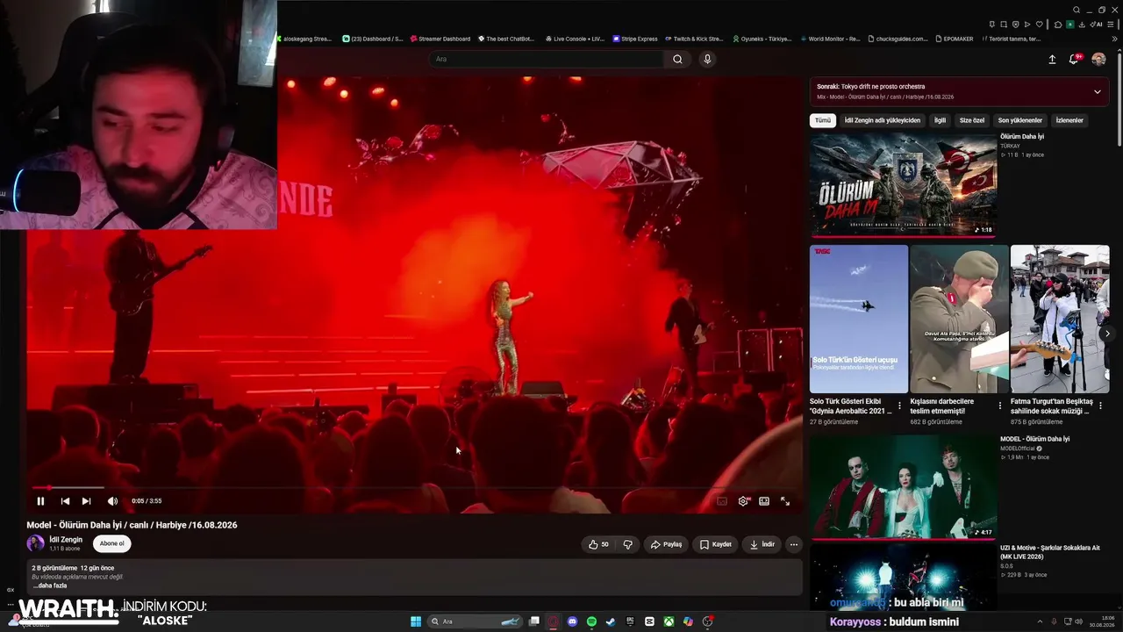Select the Son yüklenenler filter chip

click(x=1020, y=120)
